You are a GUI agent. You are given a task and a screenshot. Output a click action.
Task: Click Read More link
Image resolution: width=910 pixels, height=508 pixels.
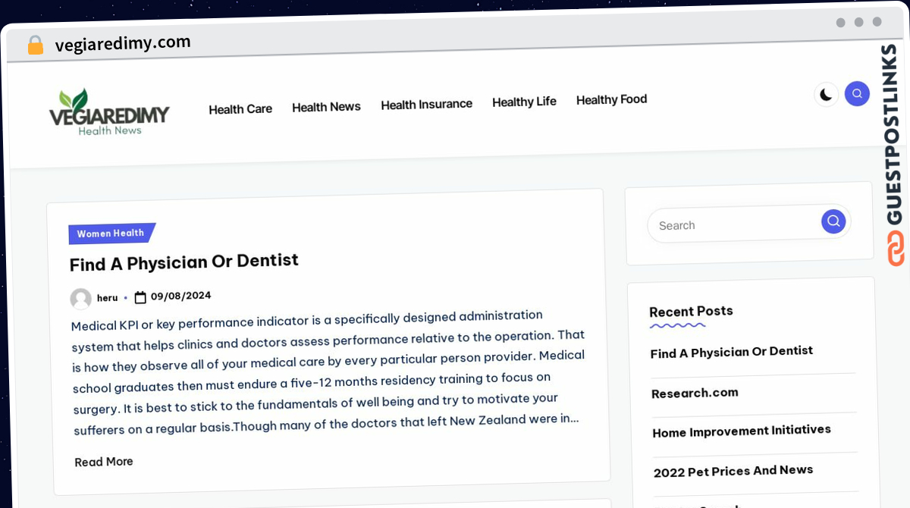coord(104,462)
